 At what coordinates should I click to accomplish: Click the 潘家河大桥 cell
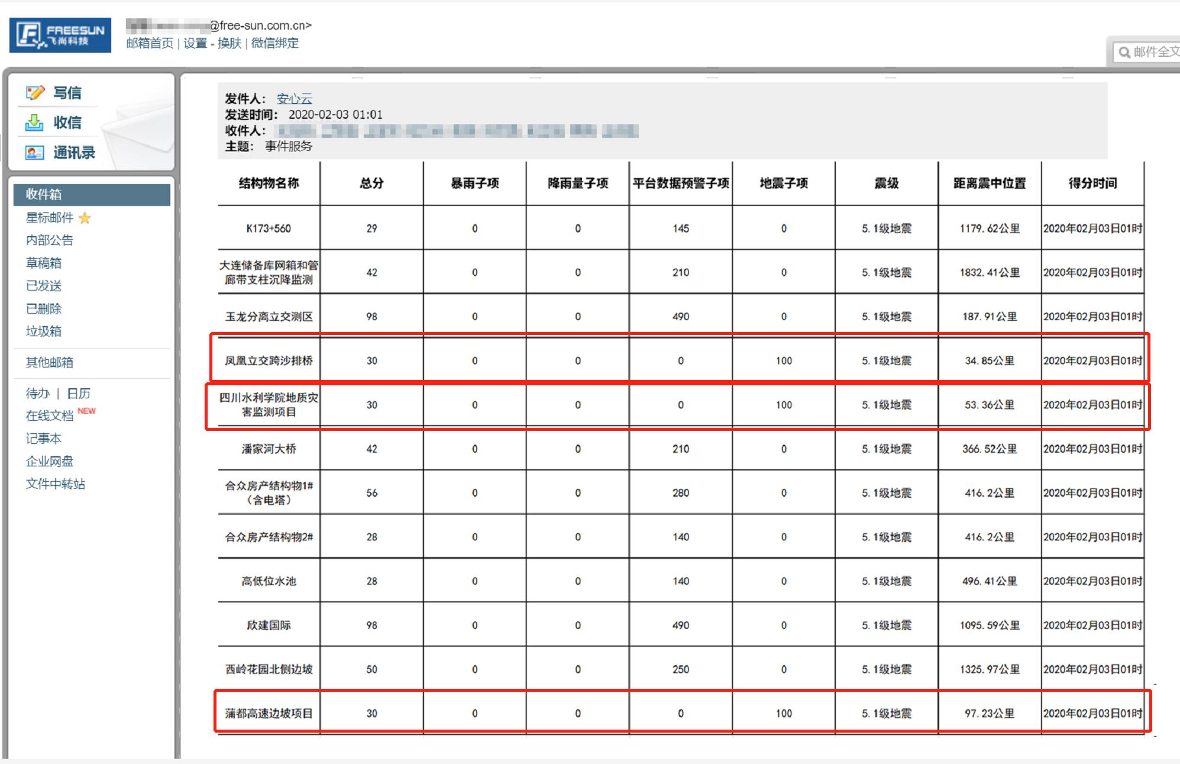269,449
